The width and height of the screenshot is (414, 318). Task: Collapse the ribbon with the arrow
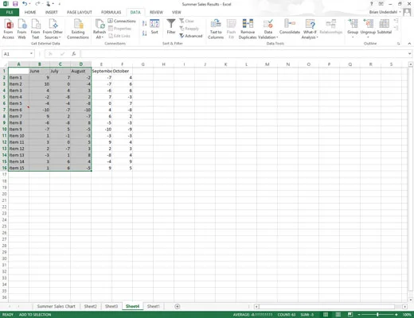(x=409, y=44)
